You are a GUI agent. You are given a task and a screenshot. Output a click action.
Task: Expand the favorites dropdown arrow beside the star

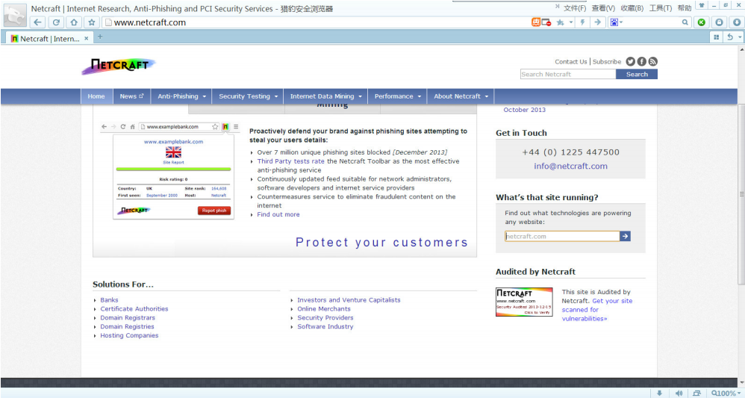point(571,22)
